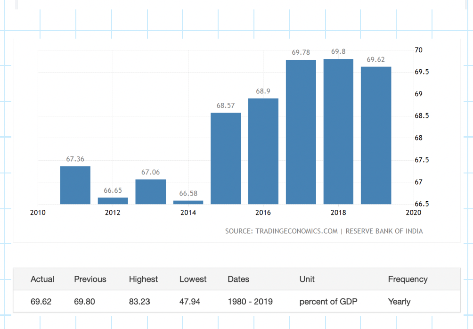Select the 47.94 lowest value cell
Image resolution: width=473 pixels, height=329 pixels.
coord(190,301)
